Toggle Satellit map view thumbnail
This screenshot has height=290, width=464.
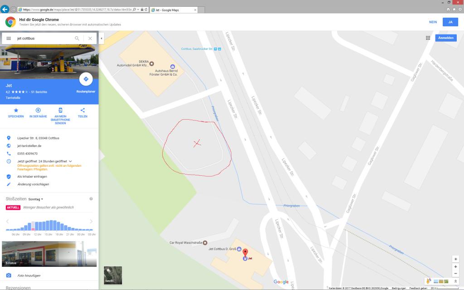113,275
